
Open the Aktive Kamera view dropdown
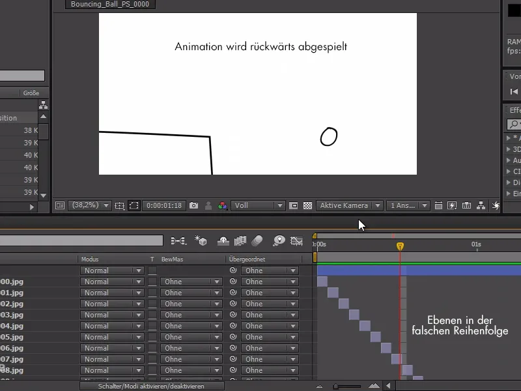tap(349, 205)
